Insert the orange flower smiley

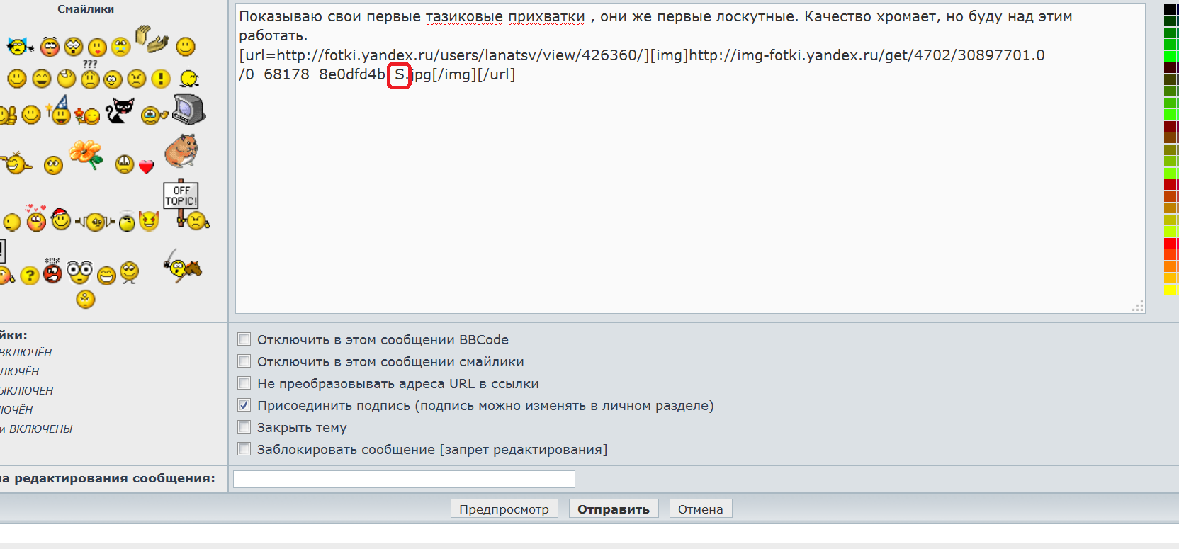[86, 155]
